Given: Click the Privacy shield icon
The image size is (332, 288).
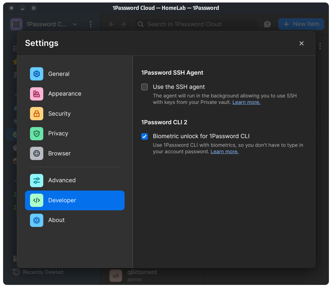Looking at the screenshot, I should click(36, 134).
